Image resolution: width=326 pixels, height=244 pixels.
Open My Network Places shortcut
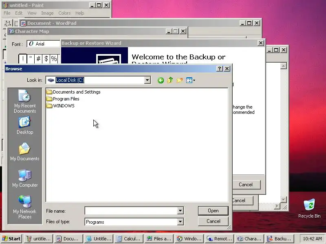coord(25,207)
